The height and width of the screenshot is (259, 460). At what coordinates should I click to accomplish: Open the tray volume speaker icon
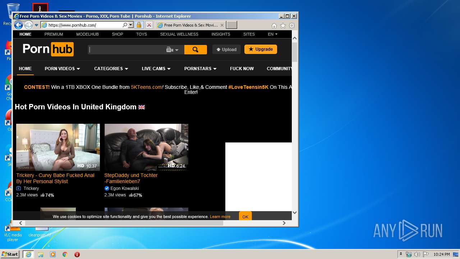(x=417, y=254)
